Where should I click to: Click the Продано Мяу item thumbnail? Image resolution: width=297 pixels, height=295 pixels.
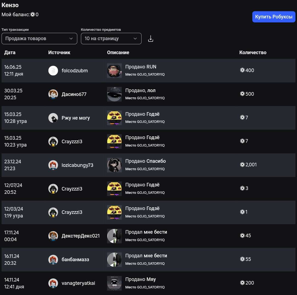click(114, 283)
